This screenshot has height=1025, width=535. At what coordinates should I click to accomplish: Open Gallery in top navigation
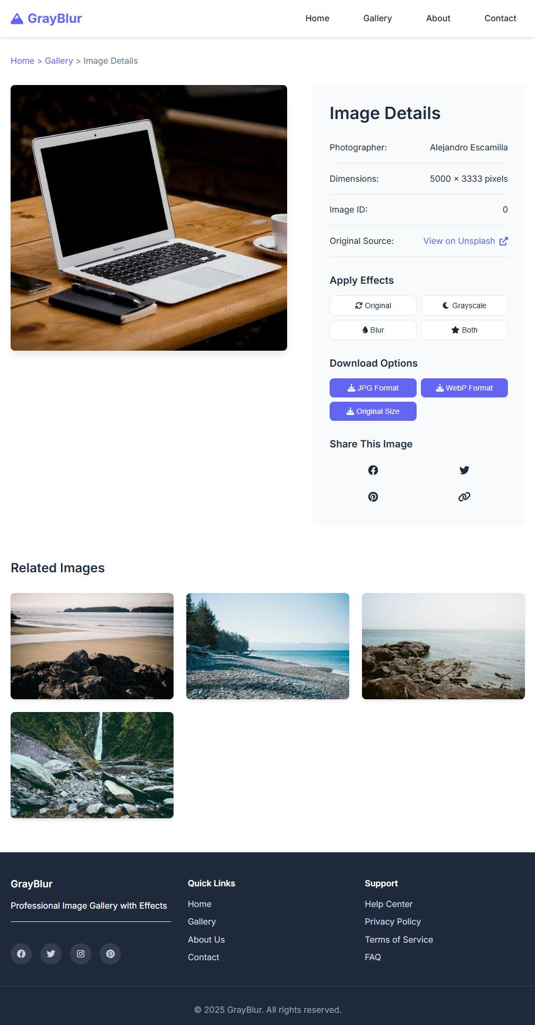click(377, 19)
